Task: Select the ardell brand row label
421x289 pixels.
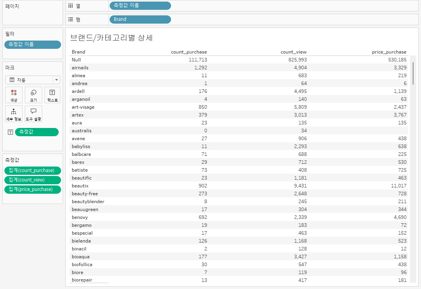Action: 78,91
